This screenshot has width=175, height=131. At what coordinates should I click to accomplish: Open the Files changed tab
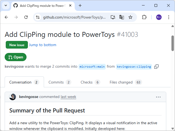[x=126, y=82]
